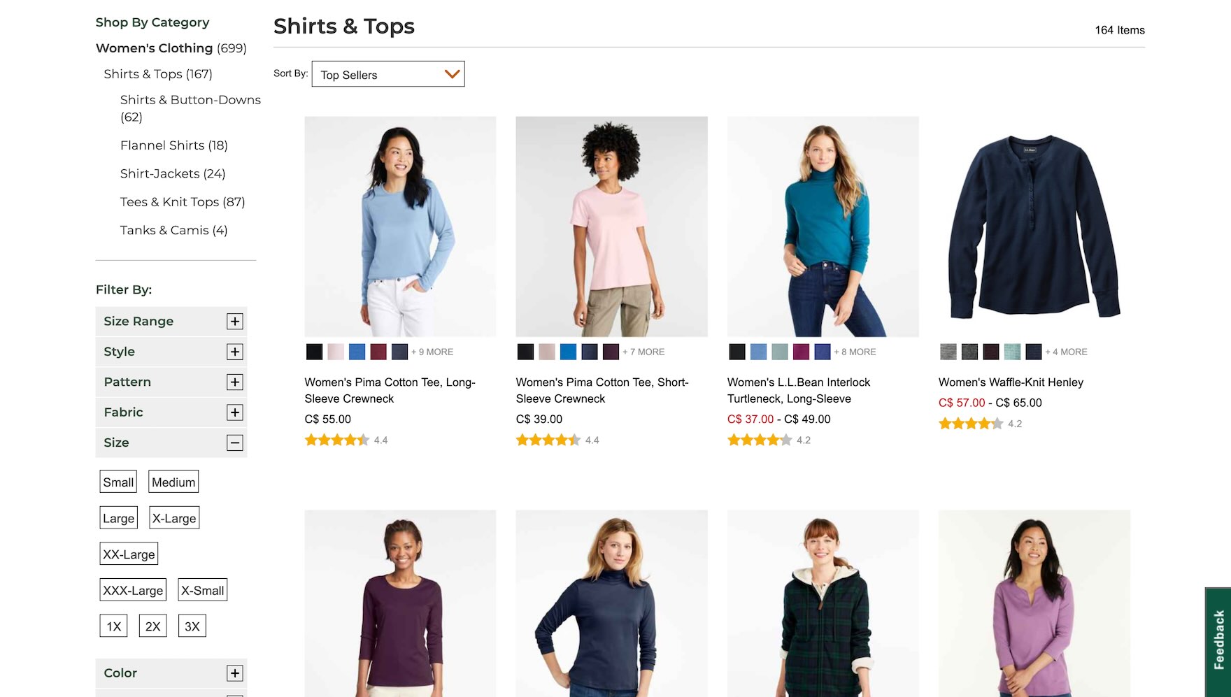Click the Feedback button
The image size is (1231, 697).
point(1218,640)
